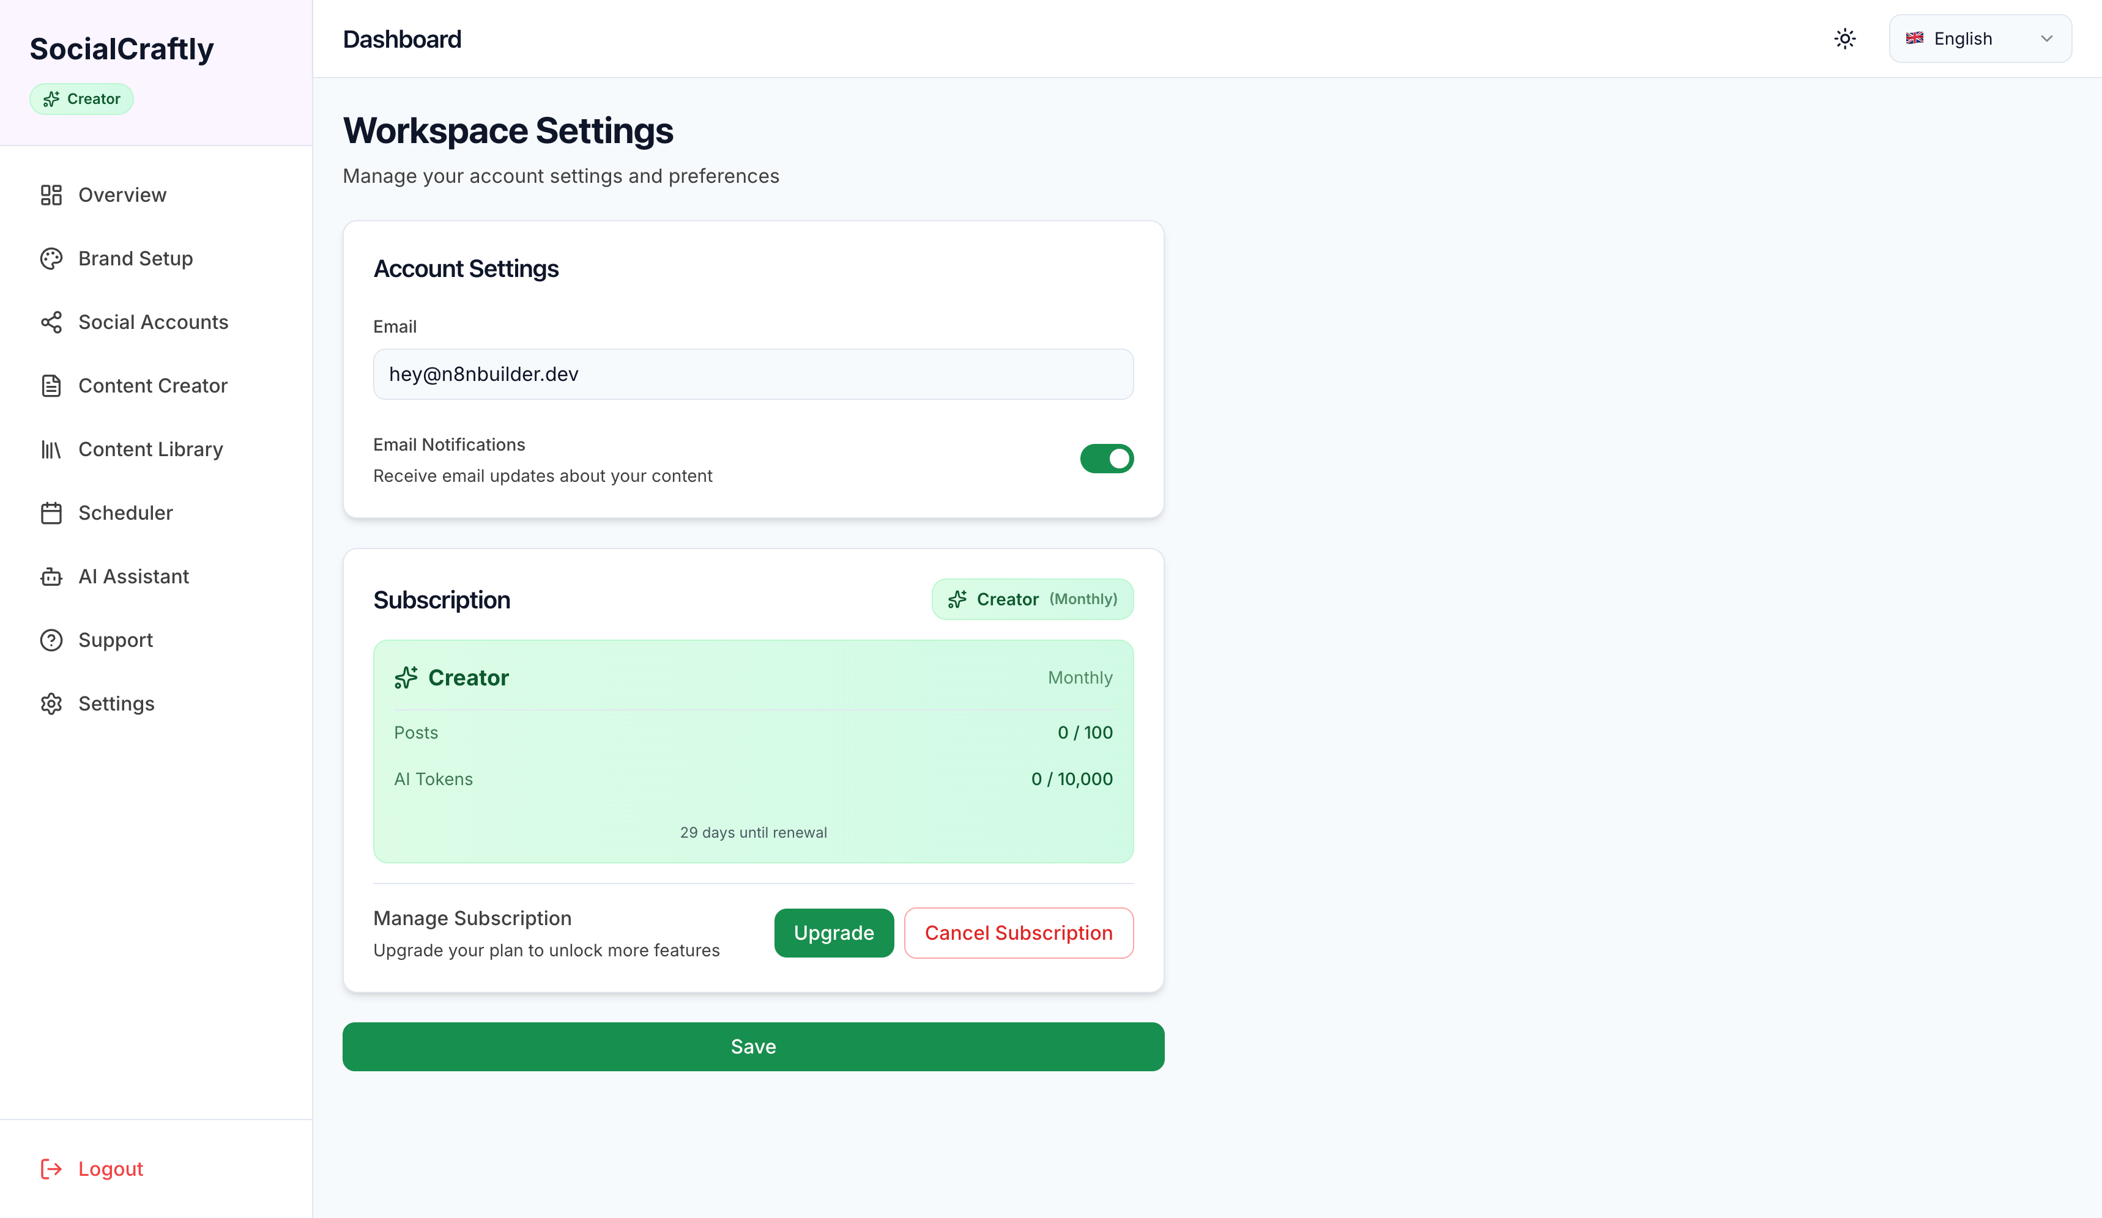Click the AI Tokens usage row

click(752, 778)
